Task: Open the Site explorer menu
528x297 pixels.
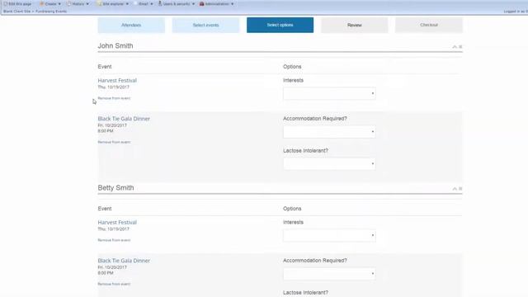Action: [113, 3]
